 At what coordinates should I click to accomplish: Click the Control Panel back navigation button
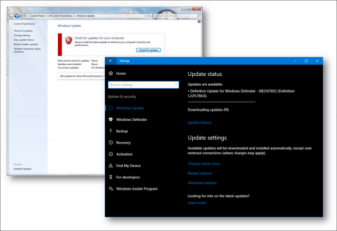point(12,16)
